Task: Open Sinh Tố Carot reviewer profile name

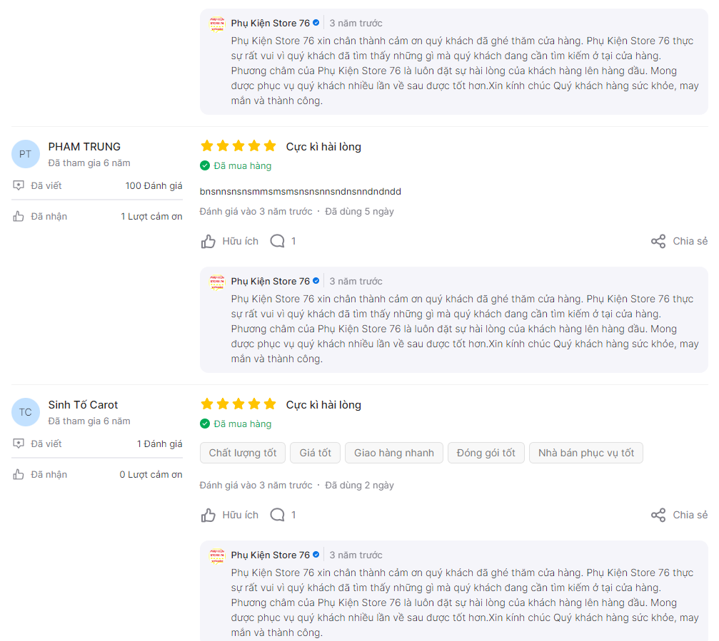Action: (x=83, y=405)
